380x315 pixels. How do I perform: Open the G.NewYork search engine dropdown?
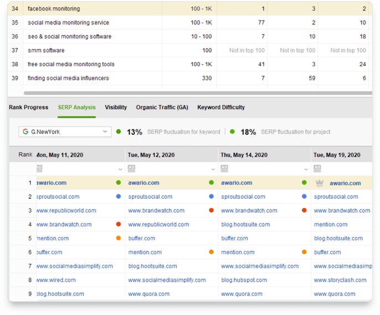pos(65,132)
